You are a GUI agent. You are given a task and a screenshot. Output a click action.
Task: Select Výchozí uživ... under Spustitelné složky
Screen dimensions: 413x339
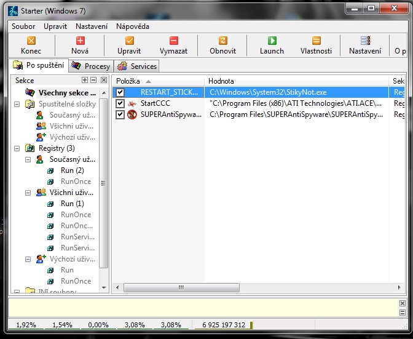73,137
